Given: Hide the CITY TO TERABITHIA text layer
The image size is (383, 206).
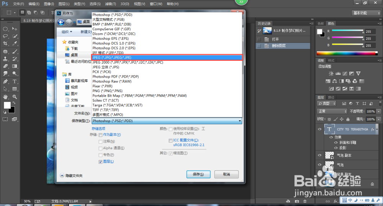Looking at the screenshot, I should (x=319, y=129).
